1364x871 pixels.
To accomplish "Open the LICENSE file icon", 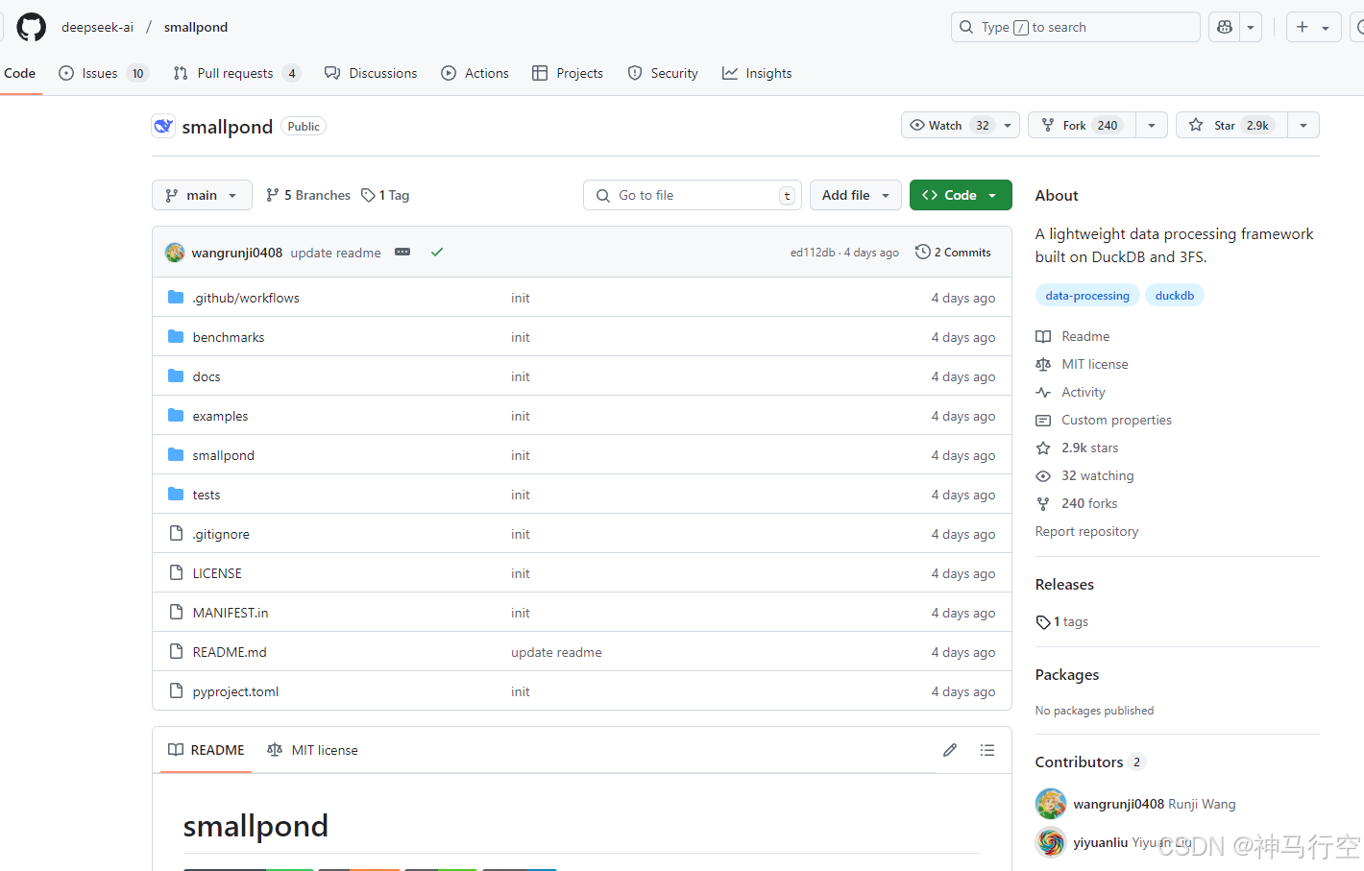I will 176,572.
